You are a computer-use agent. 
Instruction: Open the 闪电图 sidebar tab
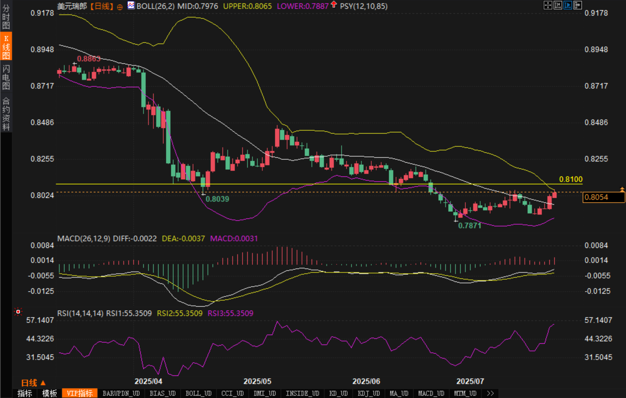(6, 77)
